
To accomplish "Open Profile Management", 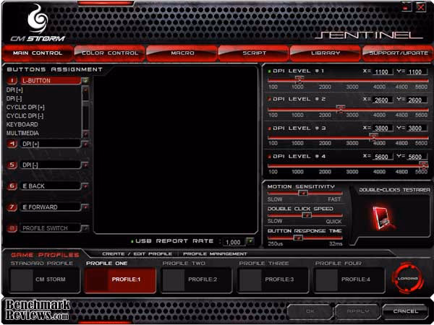I will pos(215,253).
